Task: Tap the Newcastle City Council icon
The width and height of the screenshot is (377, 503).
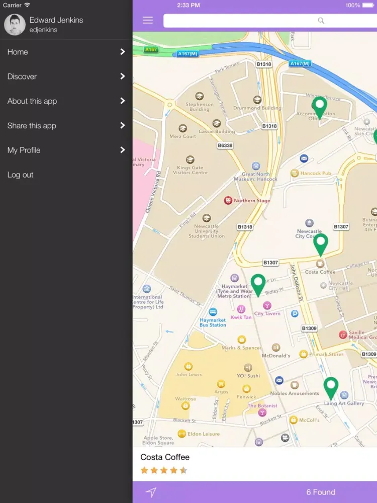Action: pyautogui.click(x=309, y=223)
